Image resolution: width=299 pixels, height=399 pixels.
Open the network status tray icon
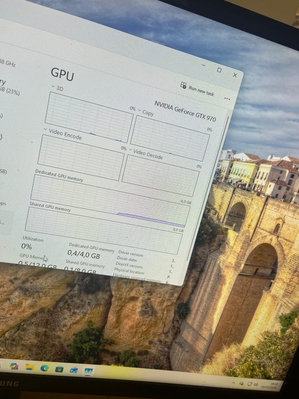tap(249, 384)
